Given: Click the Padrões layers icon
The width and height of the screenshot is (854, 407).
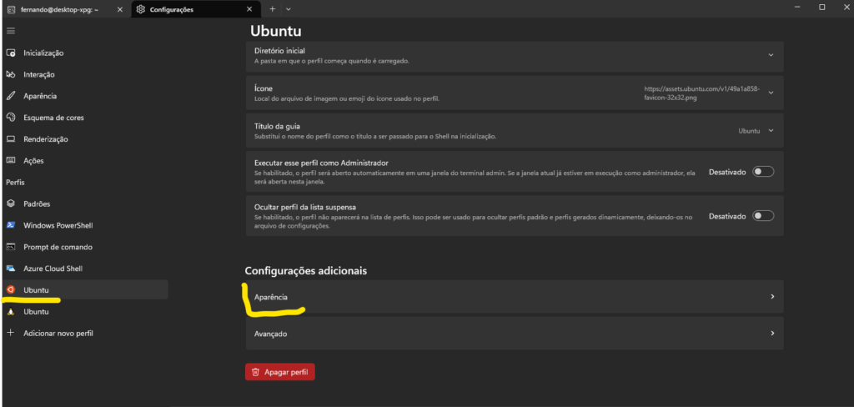Looking at the screenshot, I should (10, 203).
